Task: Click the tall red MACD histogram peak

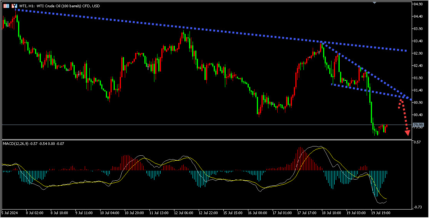Action: 300,159
